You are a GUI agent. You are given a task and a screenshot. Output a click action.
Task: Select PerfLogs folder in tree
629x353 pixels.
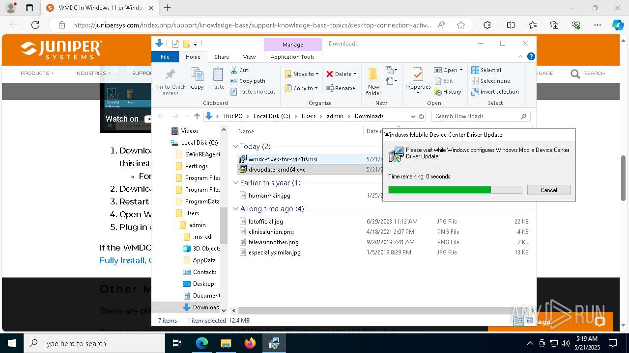[x=196, y=166]
